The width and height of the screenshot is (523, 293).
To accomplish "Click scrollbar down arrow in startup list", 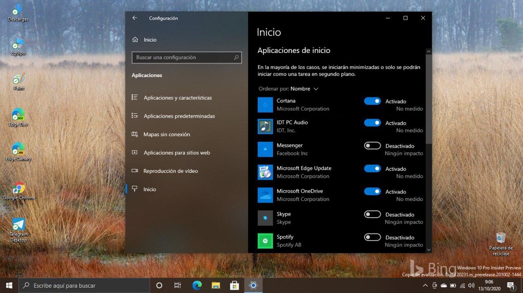I will 429,250.
